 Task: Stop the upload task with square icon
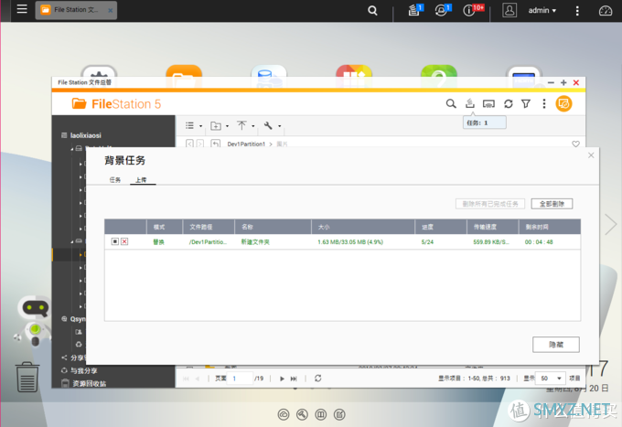[x=115, y=241]
